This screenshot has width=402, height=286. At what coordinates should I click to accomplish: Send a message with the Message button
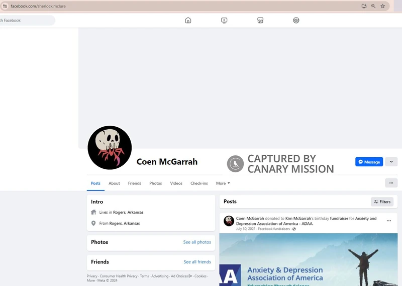click(x=369, y=162)
